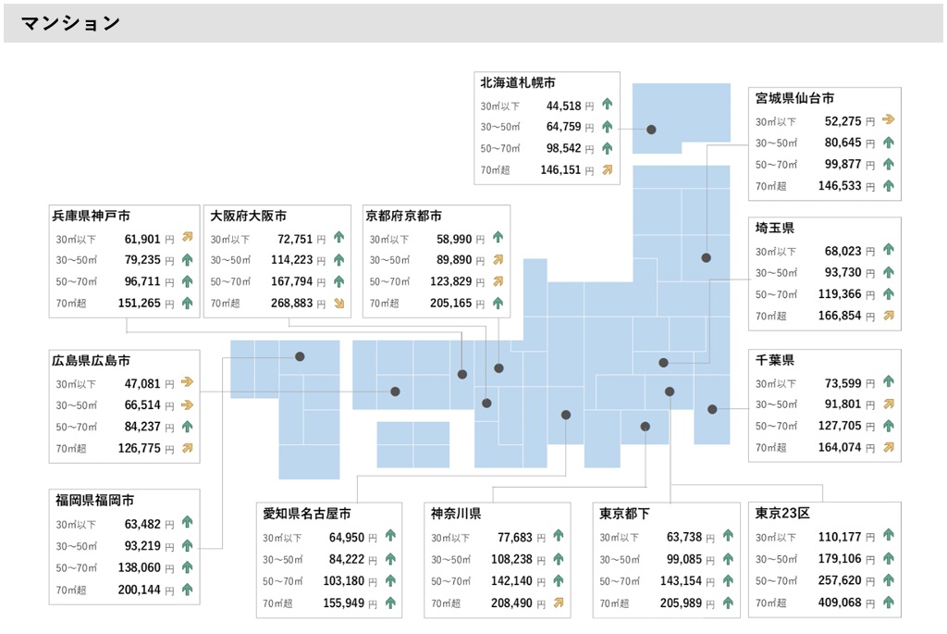Select the diagonal arrow beside Sapporo 146,151
947x634 pixels.
[x=608, y=170]
